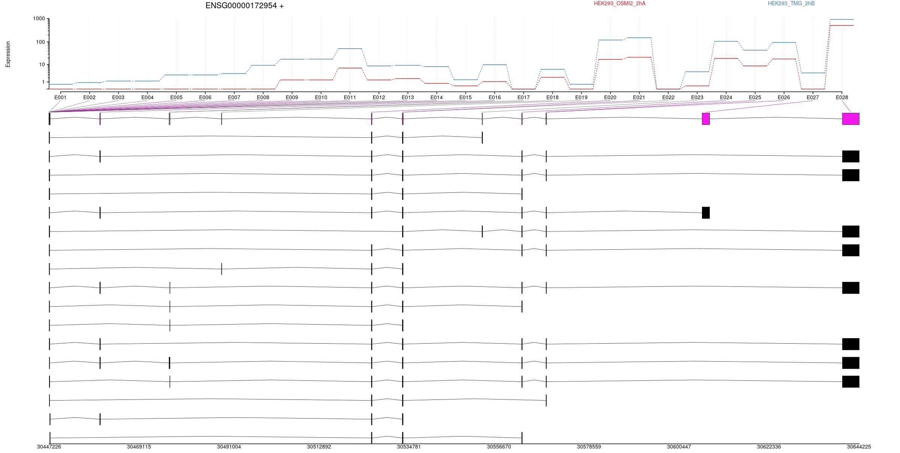Click exon label E028
900x453 pixels.
[x=842, y=97]
